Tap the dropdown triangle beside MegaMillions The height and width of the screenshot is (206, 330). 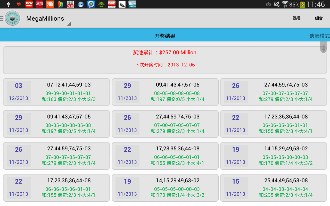[x=69, y=24]
